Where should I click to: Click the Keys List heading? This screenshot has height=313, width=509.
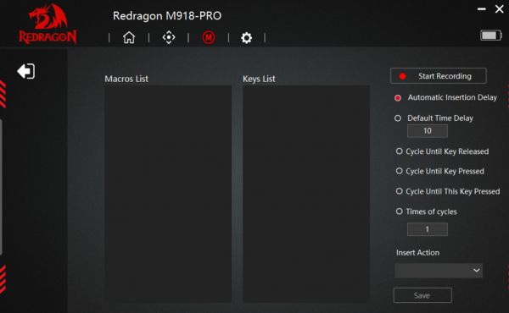[259, 79]
